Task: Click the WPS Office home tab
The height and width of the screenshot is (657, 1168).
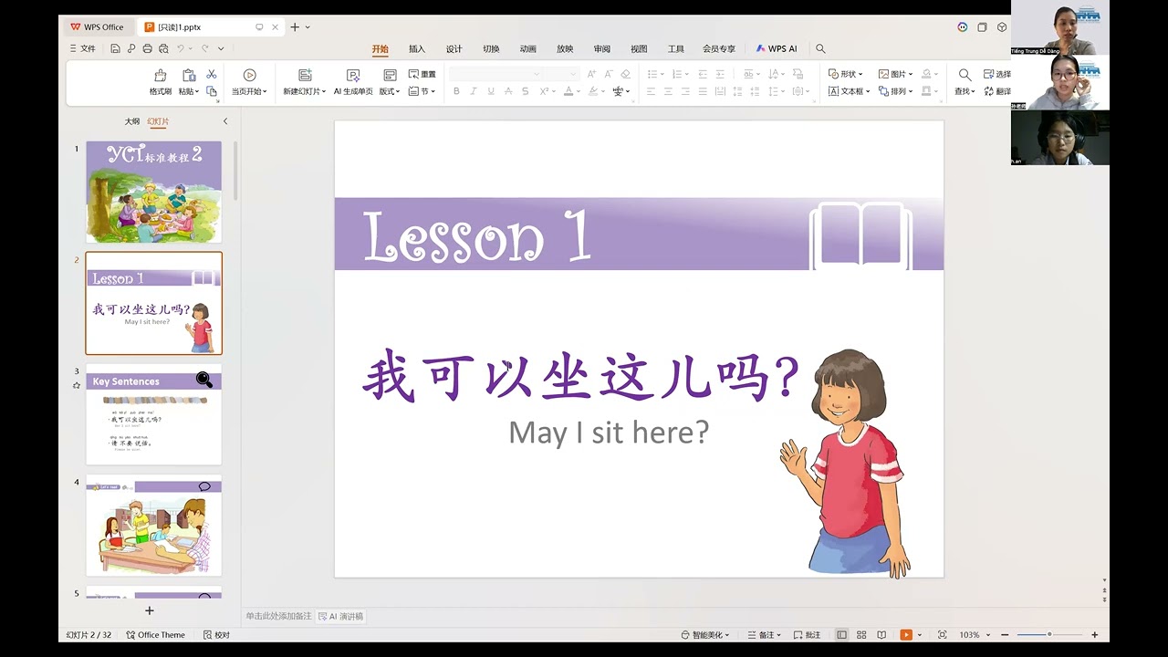Action: tap(98, 27)
